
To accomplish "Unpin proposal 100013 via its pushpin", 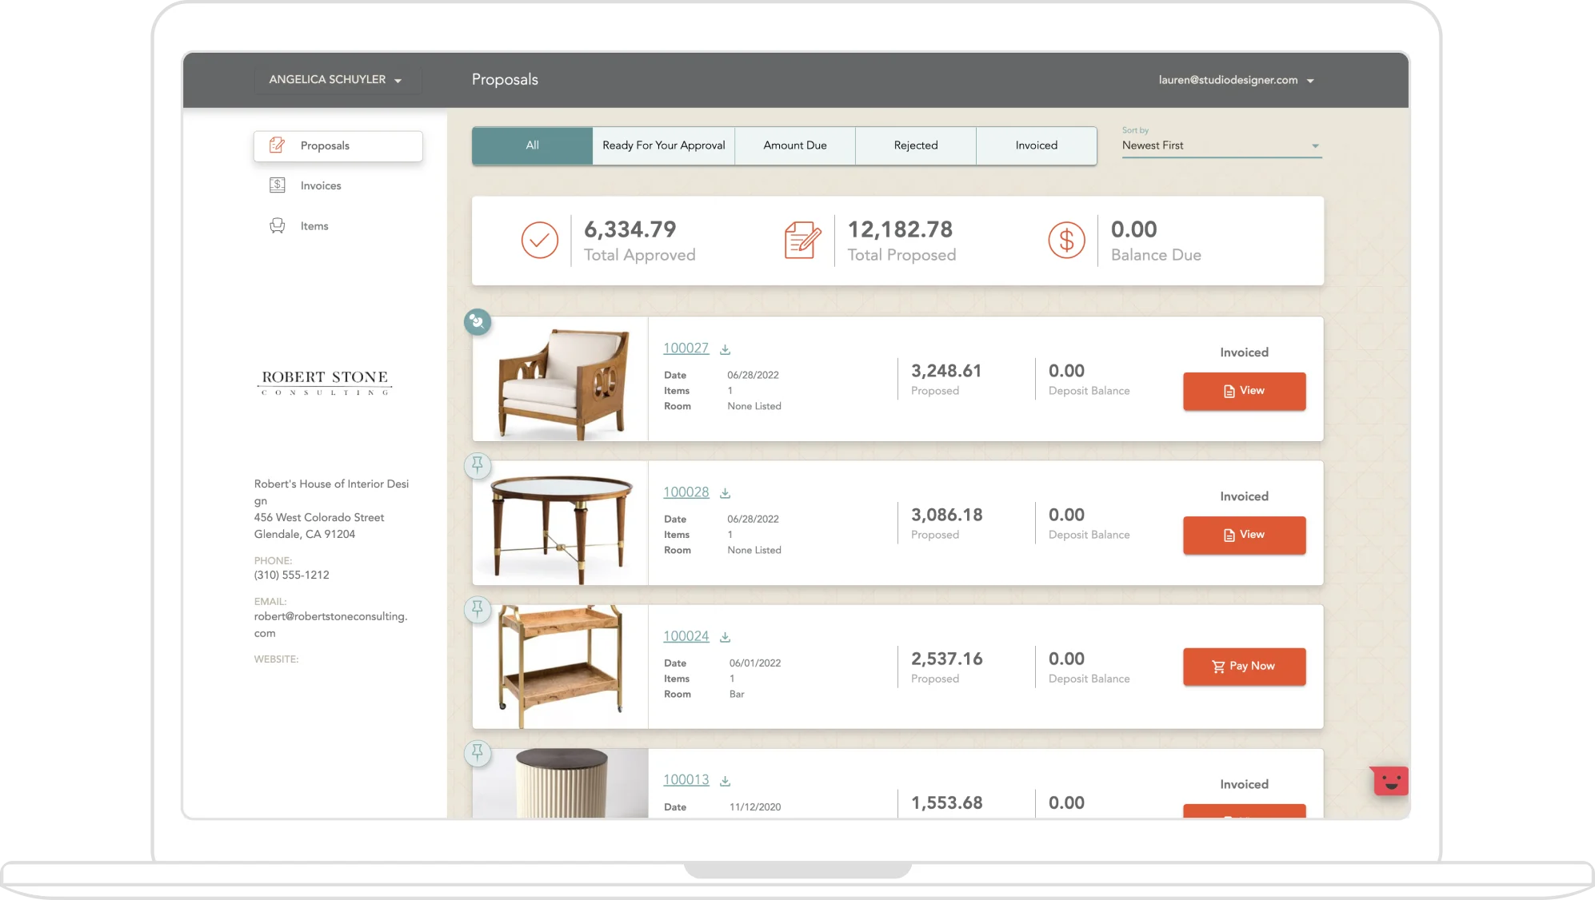I will click(477, 753).
